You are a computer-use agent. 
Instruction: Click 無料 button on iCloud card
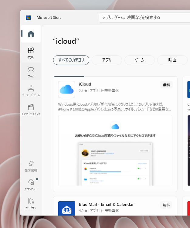[x=167, y=85]
